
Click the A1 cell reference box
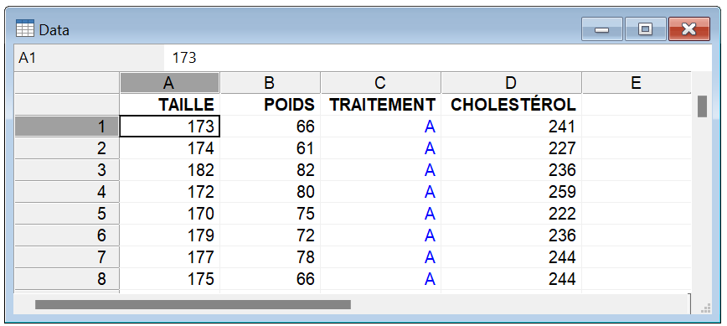(89, 58)
